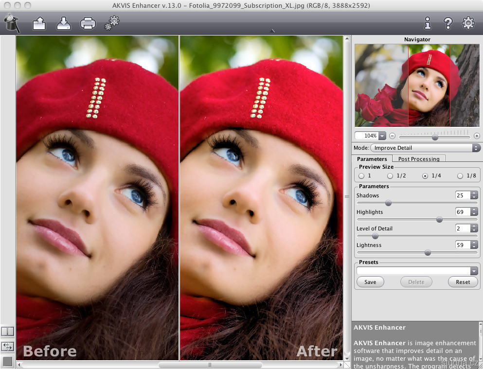Click the Highlights slider handle

tap(439, 220)
